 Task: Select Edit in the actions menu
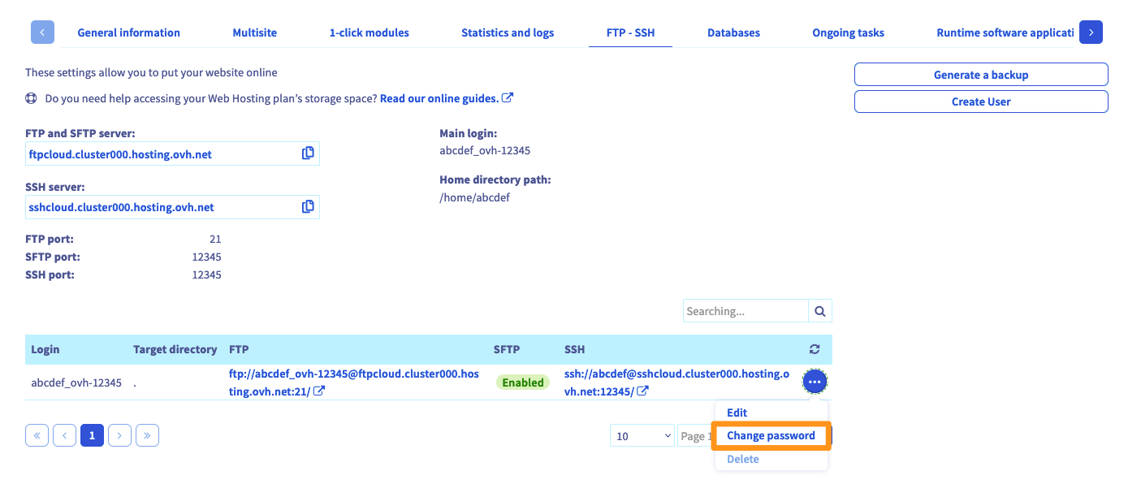pyautogui.click(x=737, y=413)
